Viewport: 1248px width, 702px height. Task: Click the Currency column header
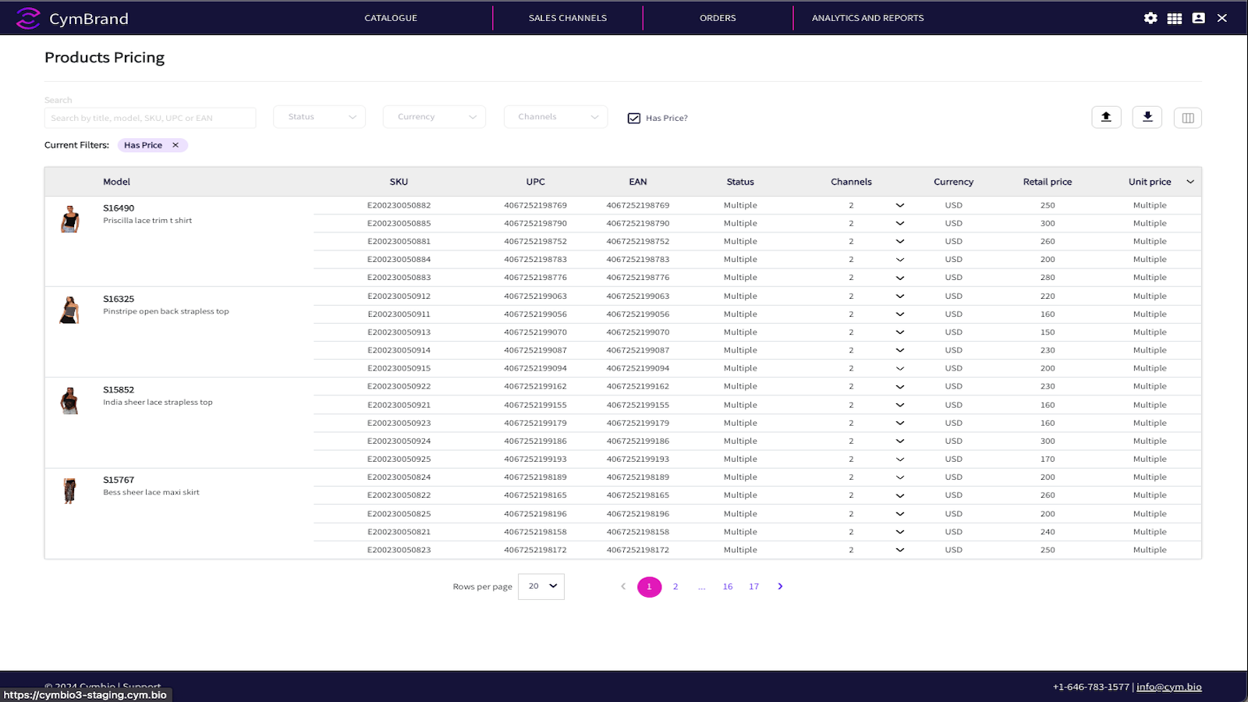(953, 182)
